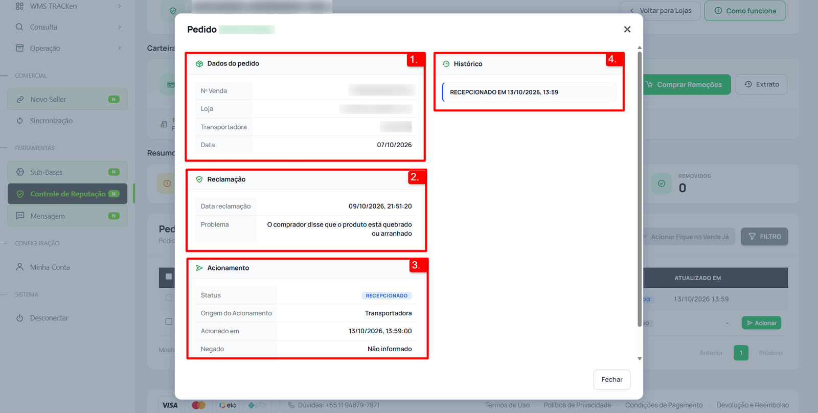Open Controle de Reputação in sidebar

pyautogui.click(x=67, y=194)
